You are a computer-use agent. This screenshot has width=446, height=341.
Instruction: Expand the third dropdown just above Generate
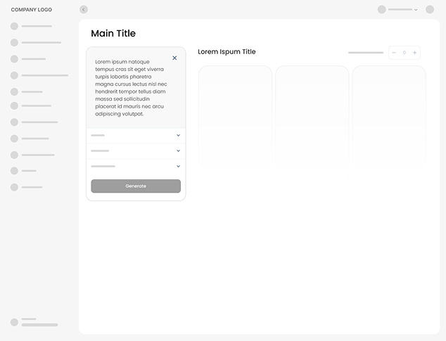click(x=178, y=166)
